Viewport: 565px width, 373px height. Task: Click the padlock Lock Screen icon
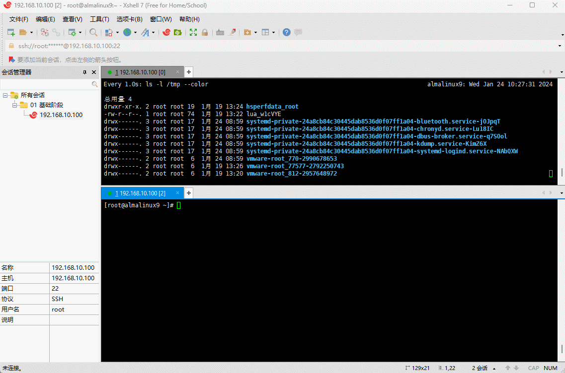coord(204,32)
